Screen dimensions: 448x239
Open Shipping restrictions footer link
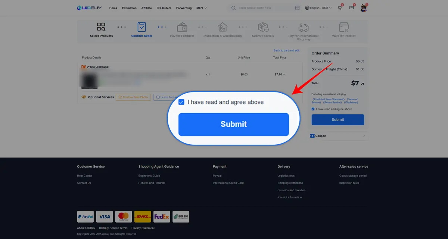point(290,183)
